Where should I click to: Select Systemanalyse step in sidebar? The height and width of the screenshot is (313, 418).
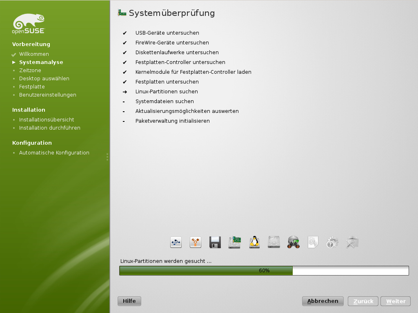(x=41, y=62)
